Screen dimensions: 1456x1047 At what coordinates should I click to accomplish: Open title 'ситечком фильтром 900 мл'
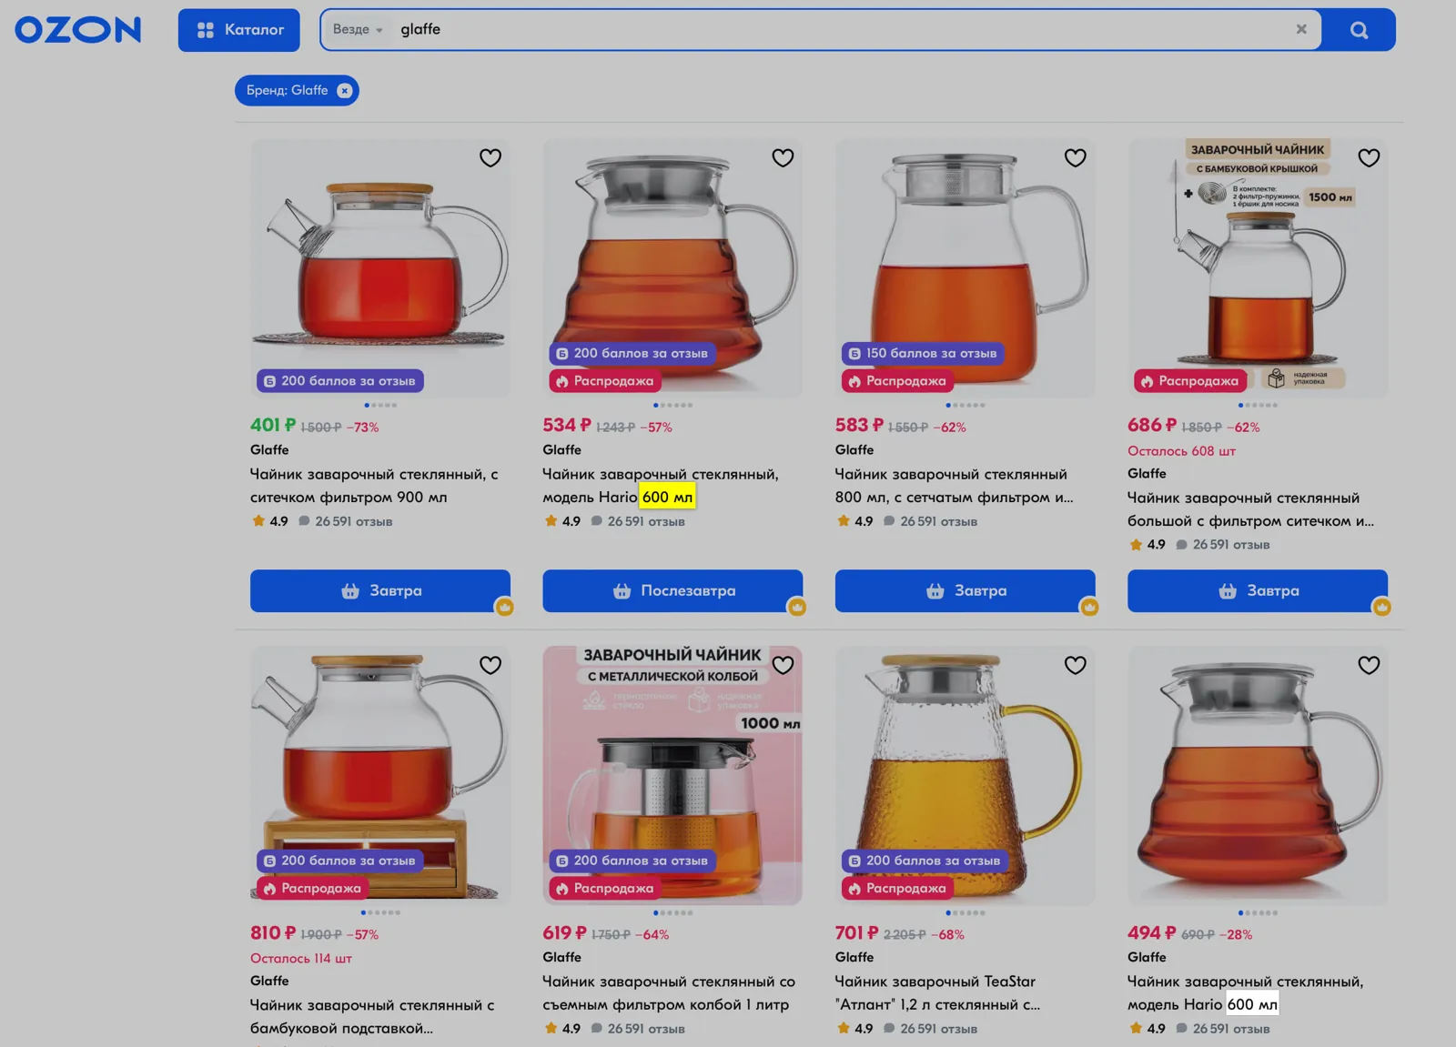coord(374,486)
